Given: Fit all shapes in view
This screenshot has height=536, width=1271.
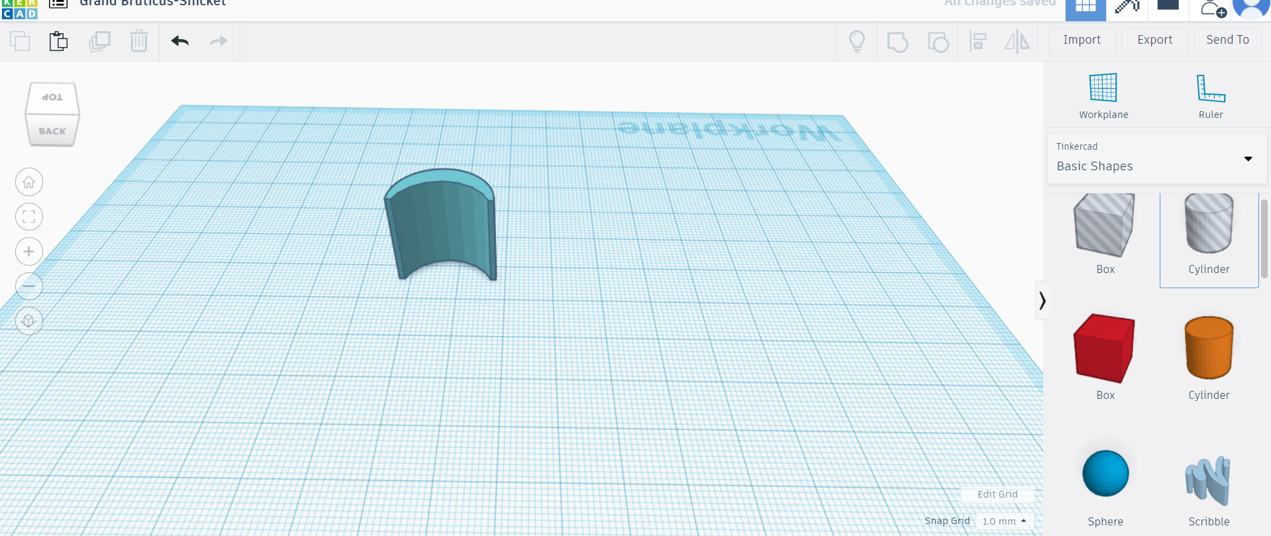Looking at the screenshot, I should pos(29,217).
